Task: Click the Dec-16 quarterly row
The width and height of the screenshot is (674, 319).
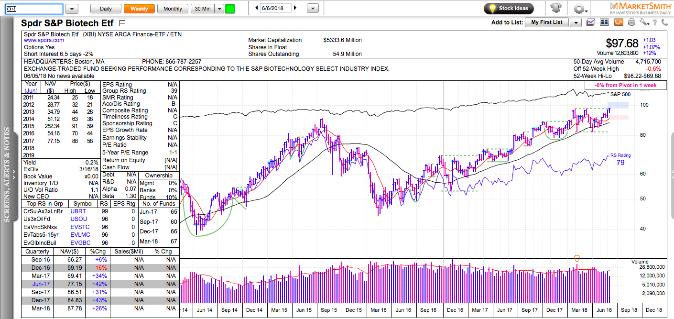Action: pos(101,268)
